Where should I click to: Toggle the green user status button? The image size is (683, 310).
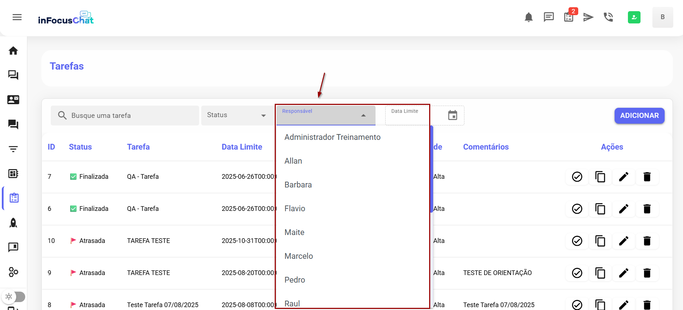tap(634, 17)
